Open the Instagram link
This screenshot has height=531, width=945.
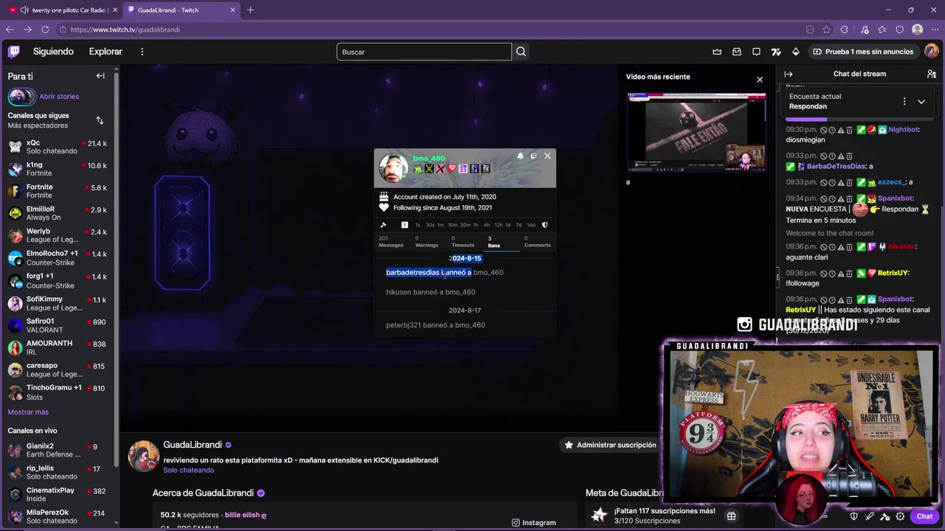534,522
